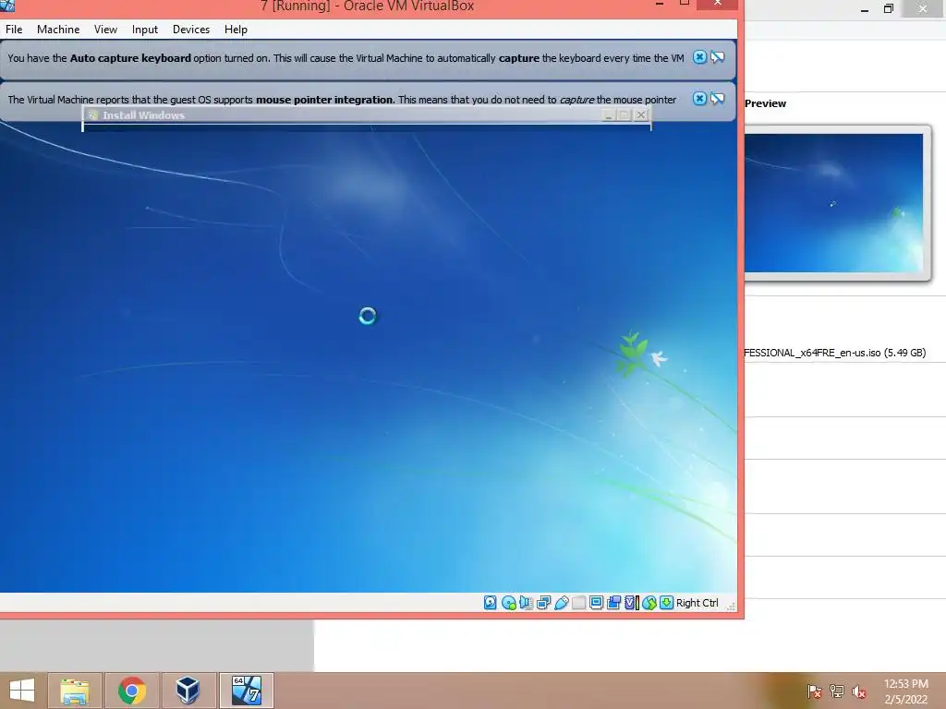The image size is (946, 709).
Task: Suppress the Auto capture keyboard message permanently
Action: (x=717, y=57)
